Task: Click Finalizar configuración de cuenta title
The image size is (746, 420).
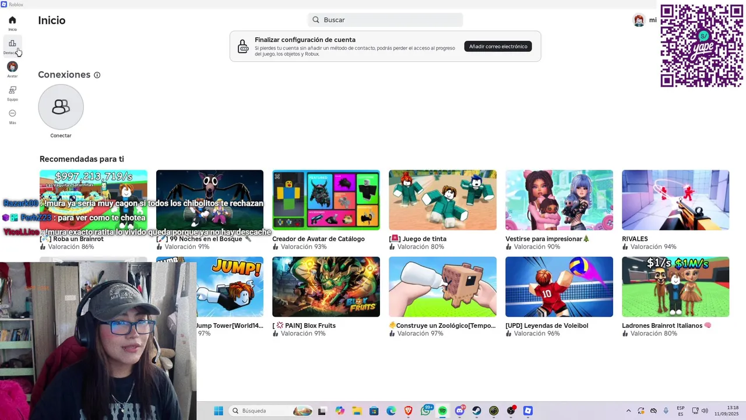Action: pos(305,40)
